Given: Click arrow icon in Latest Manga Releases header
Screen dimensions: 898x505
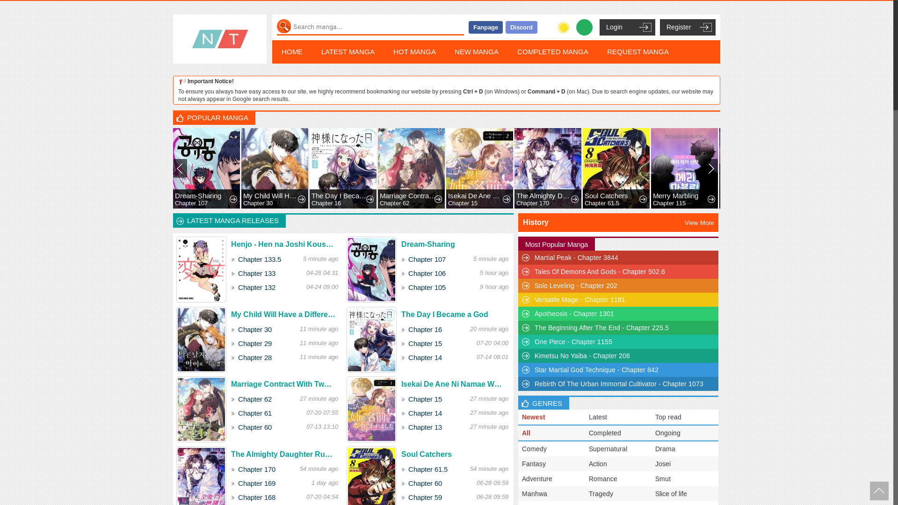Looking at the screenshot, I should [180, 221].
